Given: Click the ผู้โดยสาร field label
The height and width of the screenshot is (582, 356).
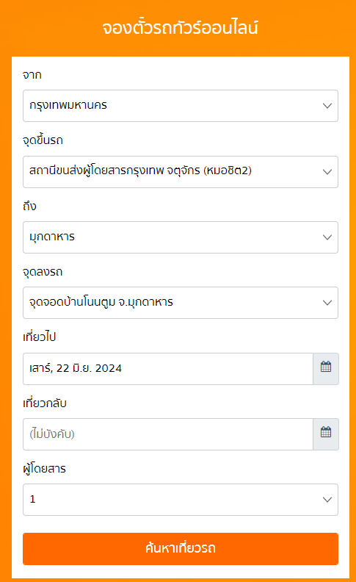Looking at the screenshot, I should coord(44,468).
